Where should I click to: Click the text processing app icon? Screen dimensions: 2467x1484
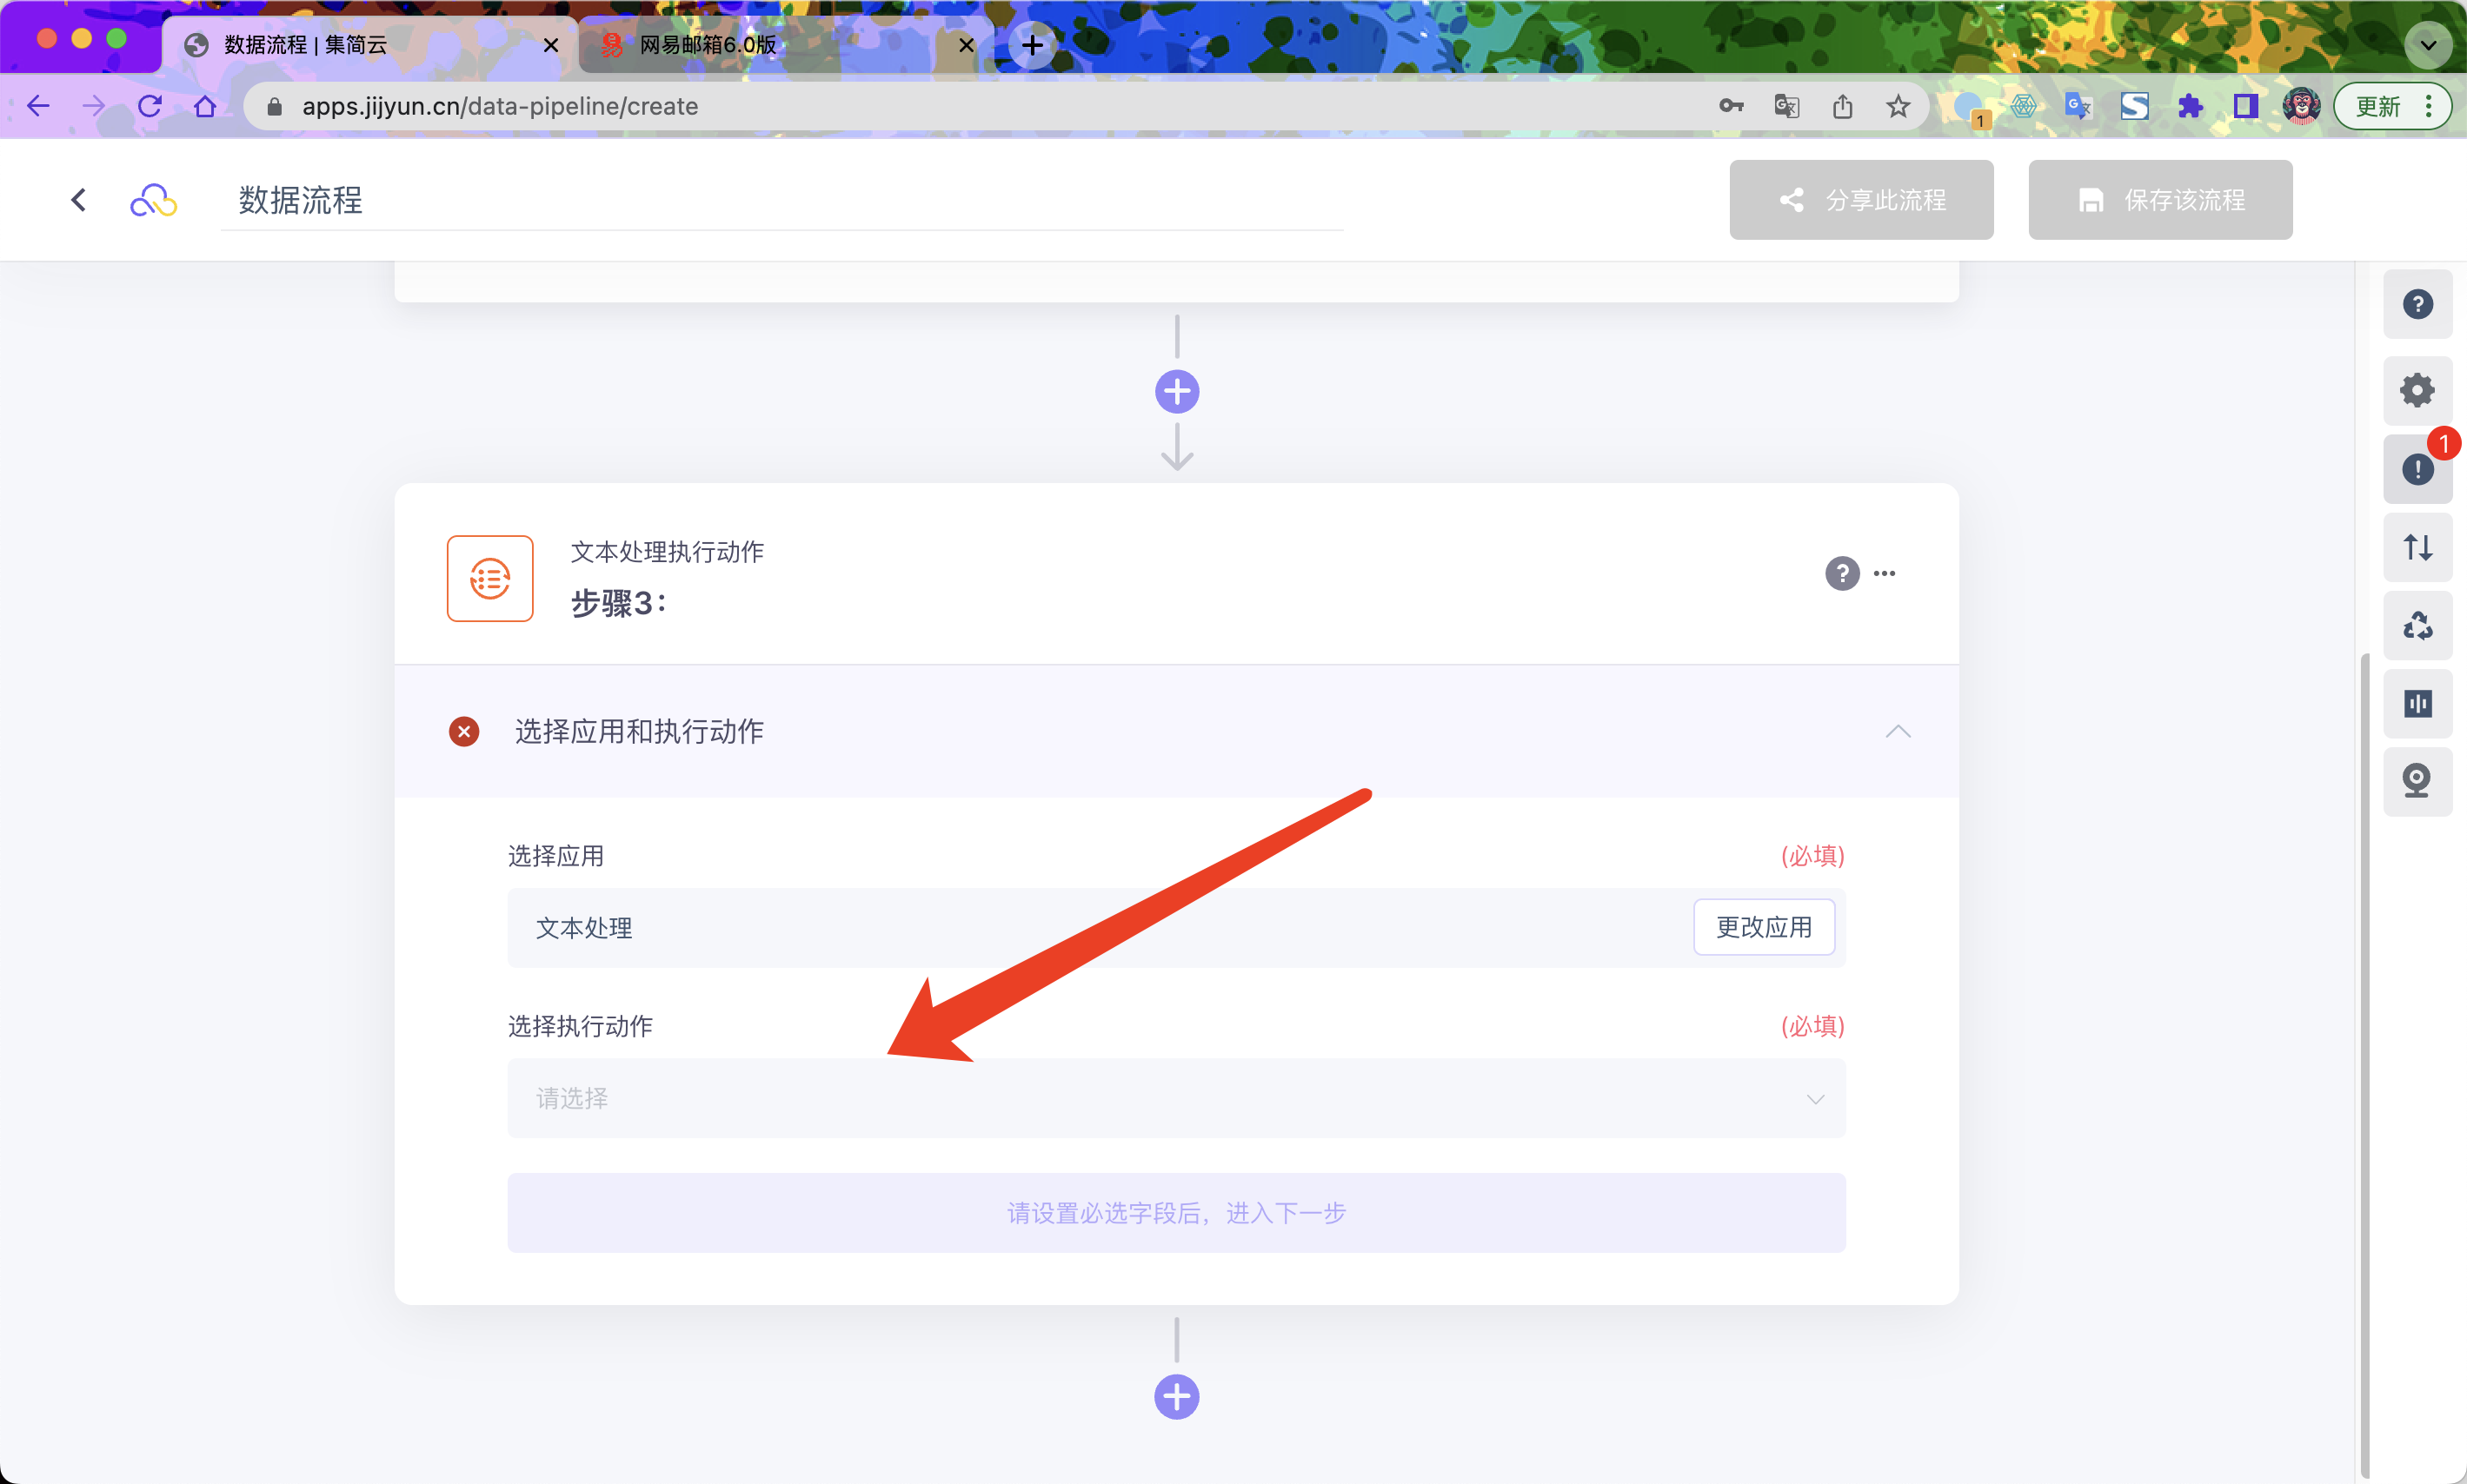coord(489,578)
